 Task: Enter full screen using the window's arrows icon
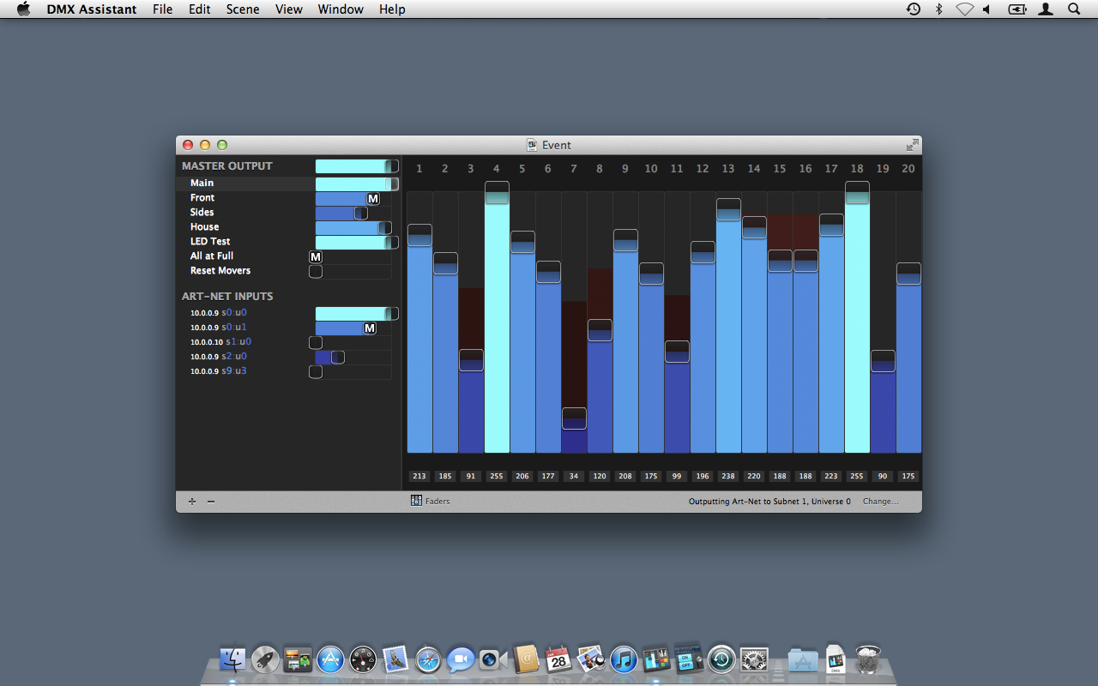912,145
